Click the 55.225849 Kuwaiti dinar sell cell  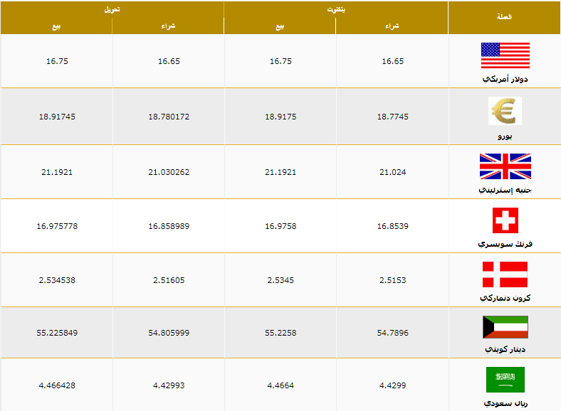point(57,333)
